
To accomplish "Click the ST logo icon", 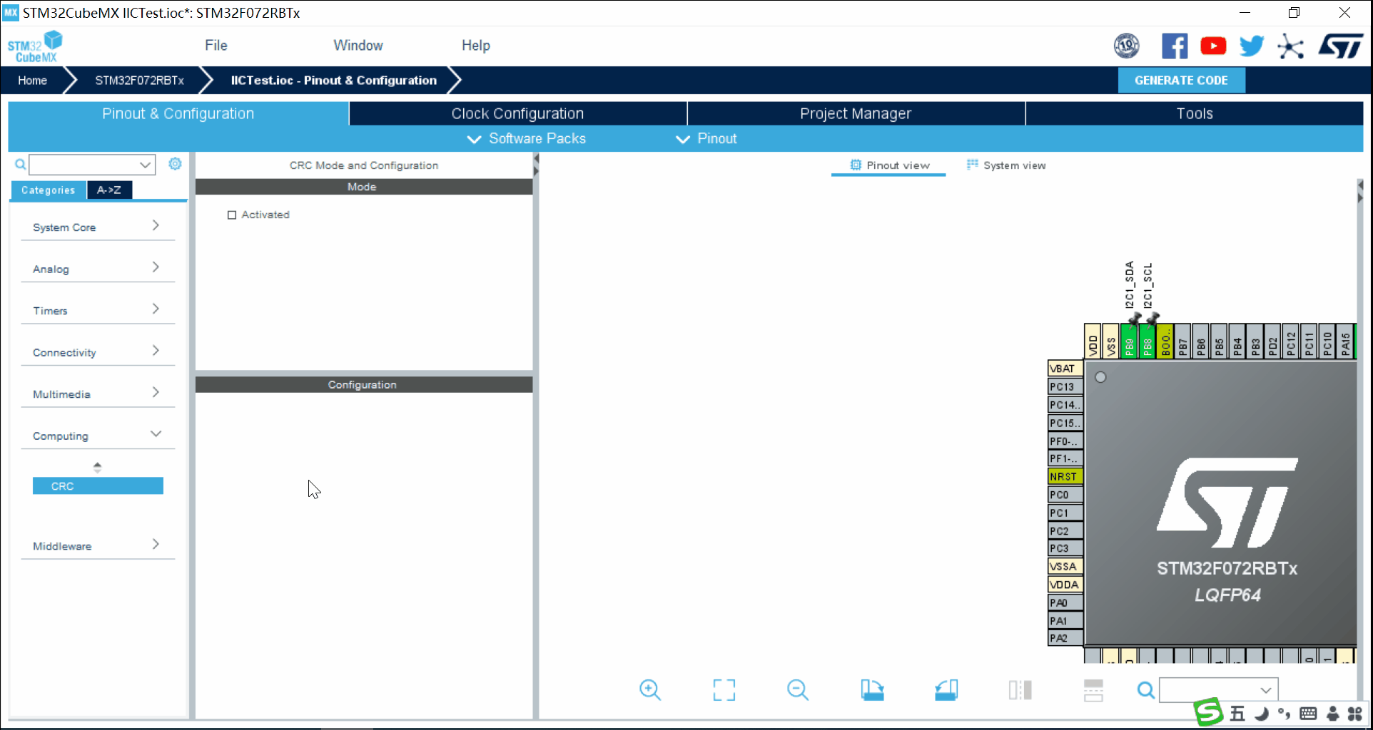I will coord(1341,46).
